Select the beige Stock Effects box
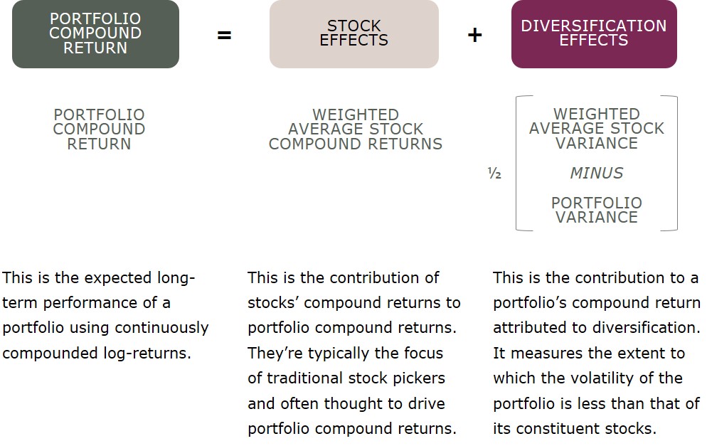The image size is (707, 446). pyautogui.click(x=354, y=34)
